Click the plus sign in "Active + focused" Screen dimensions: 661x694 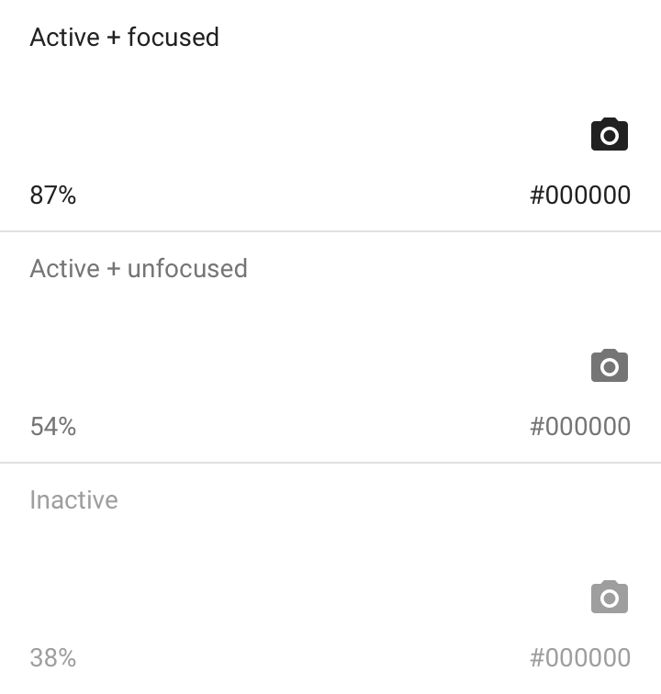114,39
